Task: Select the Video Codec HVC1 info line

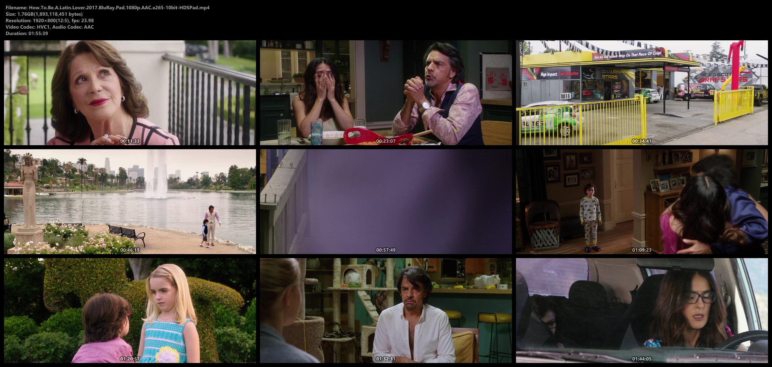Action: [x=50, y=27]
